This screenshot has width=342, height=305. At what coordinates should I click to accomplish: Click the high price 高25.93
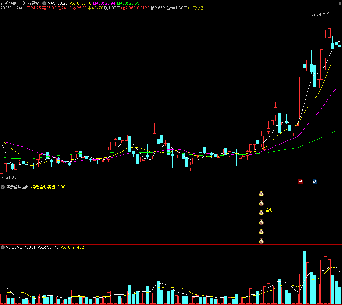click(49, 8)
